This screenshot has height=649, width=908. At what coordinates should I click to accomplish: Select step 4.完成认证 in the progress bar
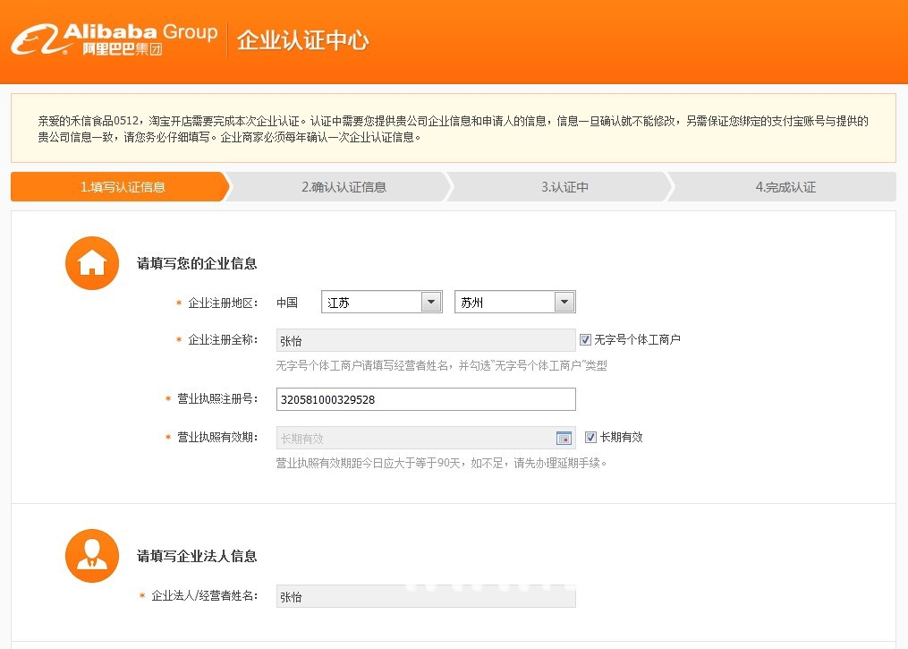coord(787,186)
